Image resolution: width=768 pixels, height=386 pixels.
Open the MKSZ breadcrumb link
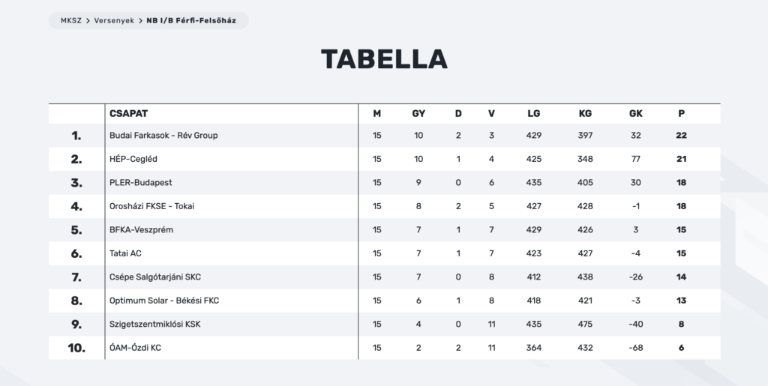[71, 20]
